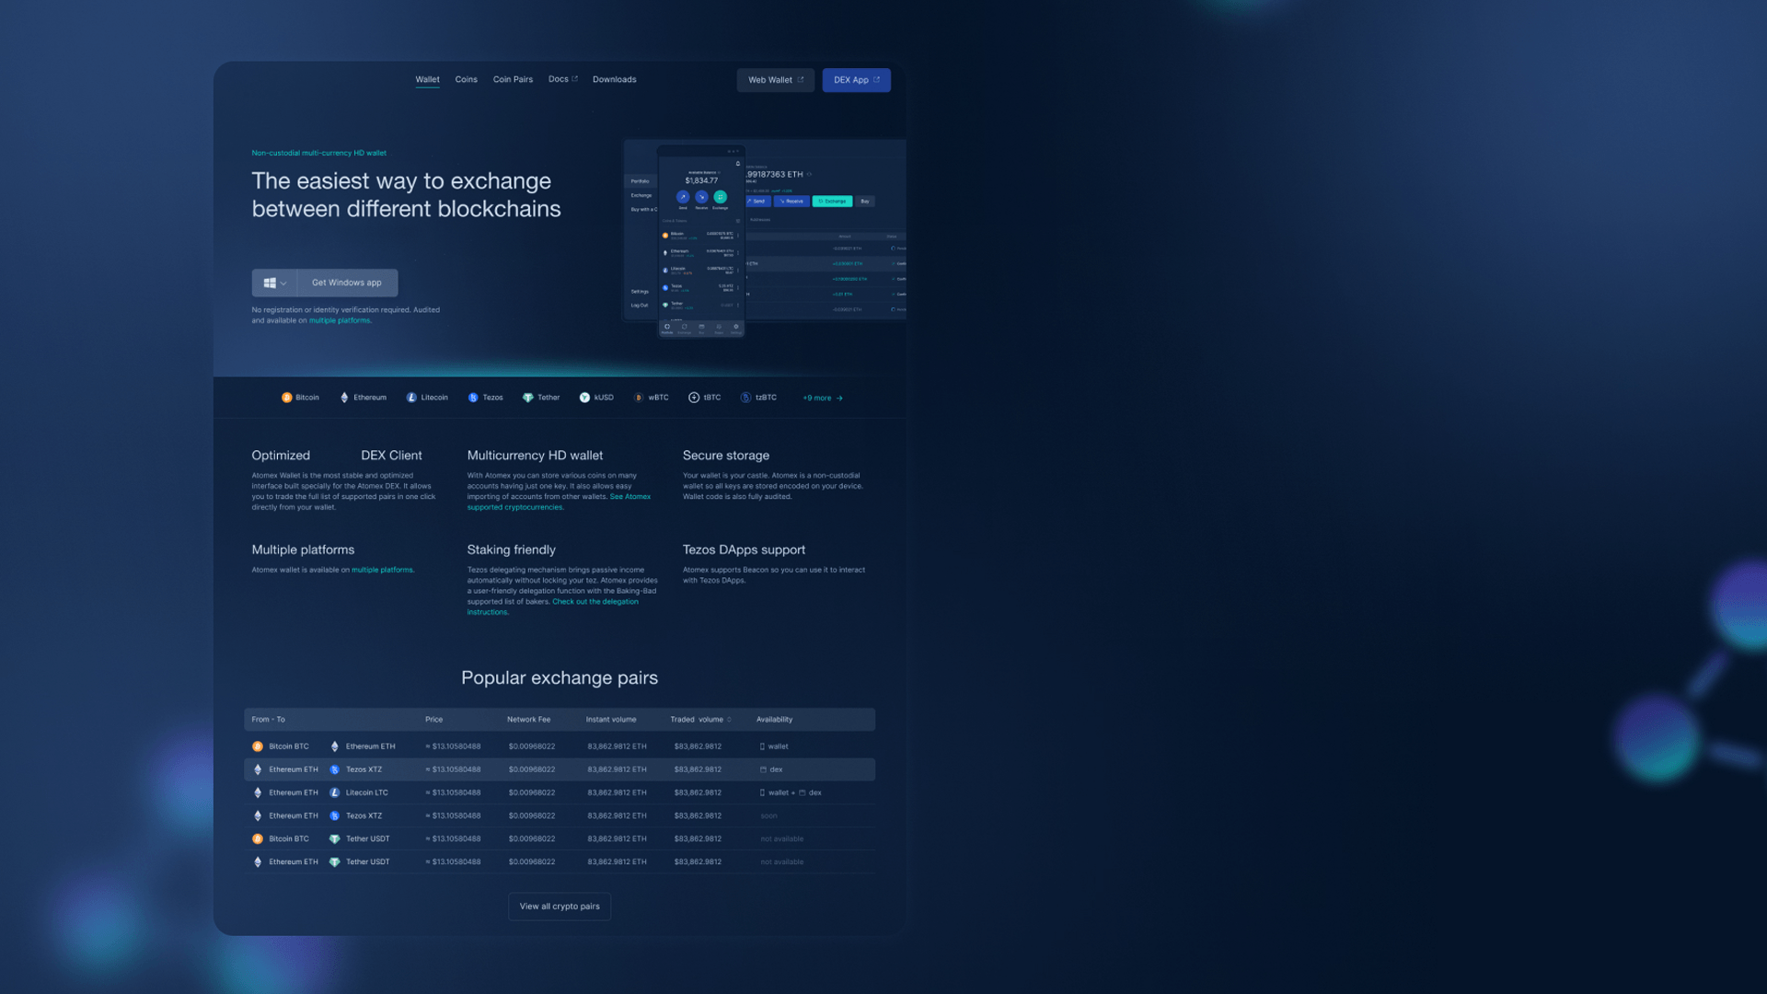Open the Downloads nav tab
The width and height of the screenshot is (1767, 994).
(614, 79)
